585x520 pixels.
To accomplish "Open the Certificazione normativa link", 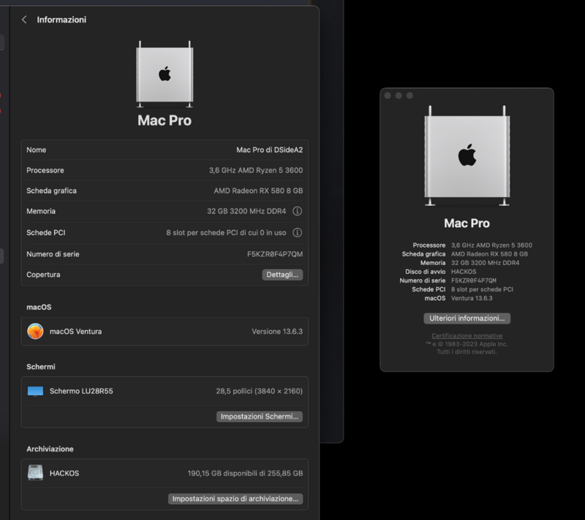I will click(x=467, y=336).
